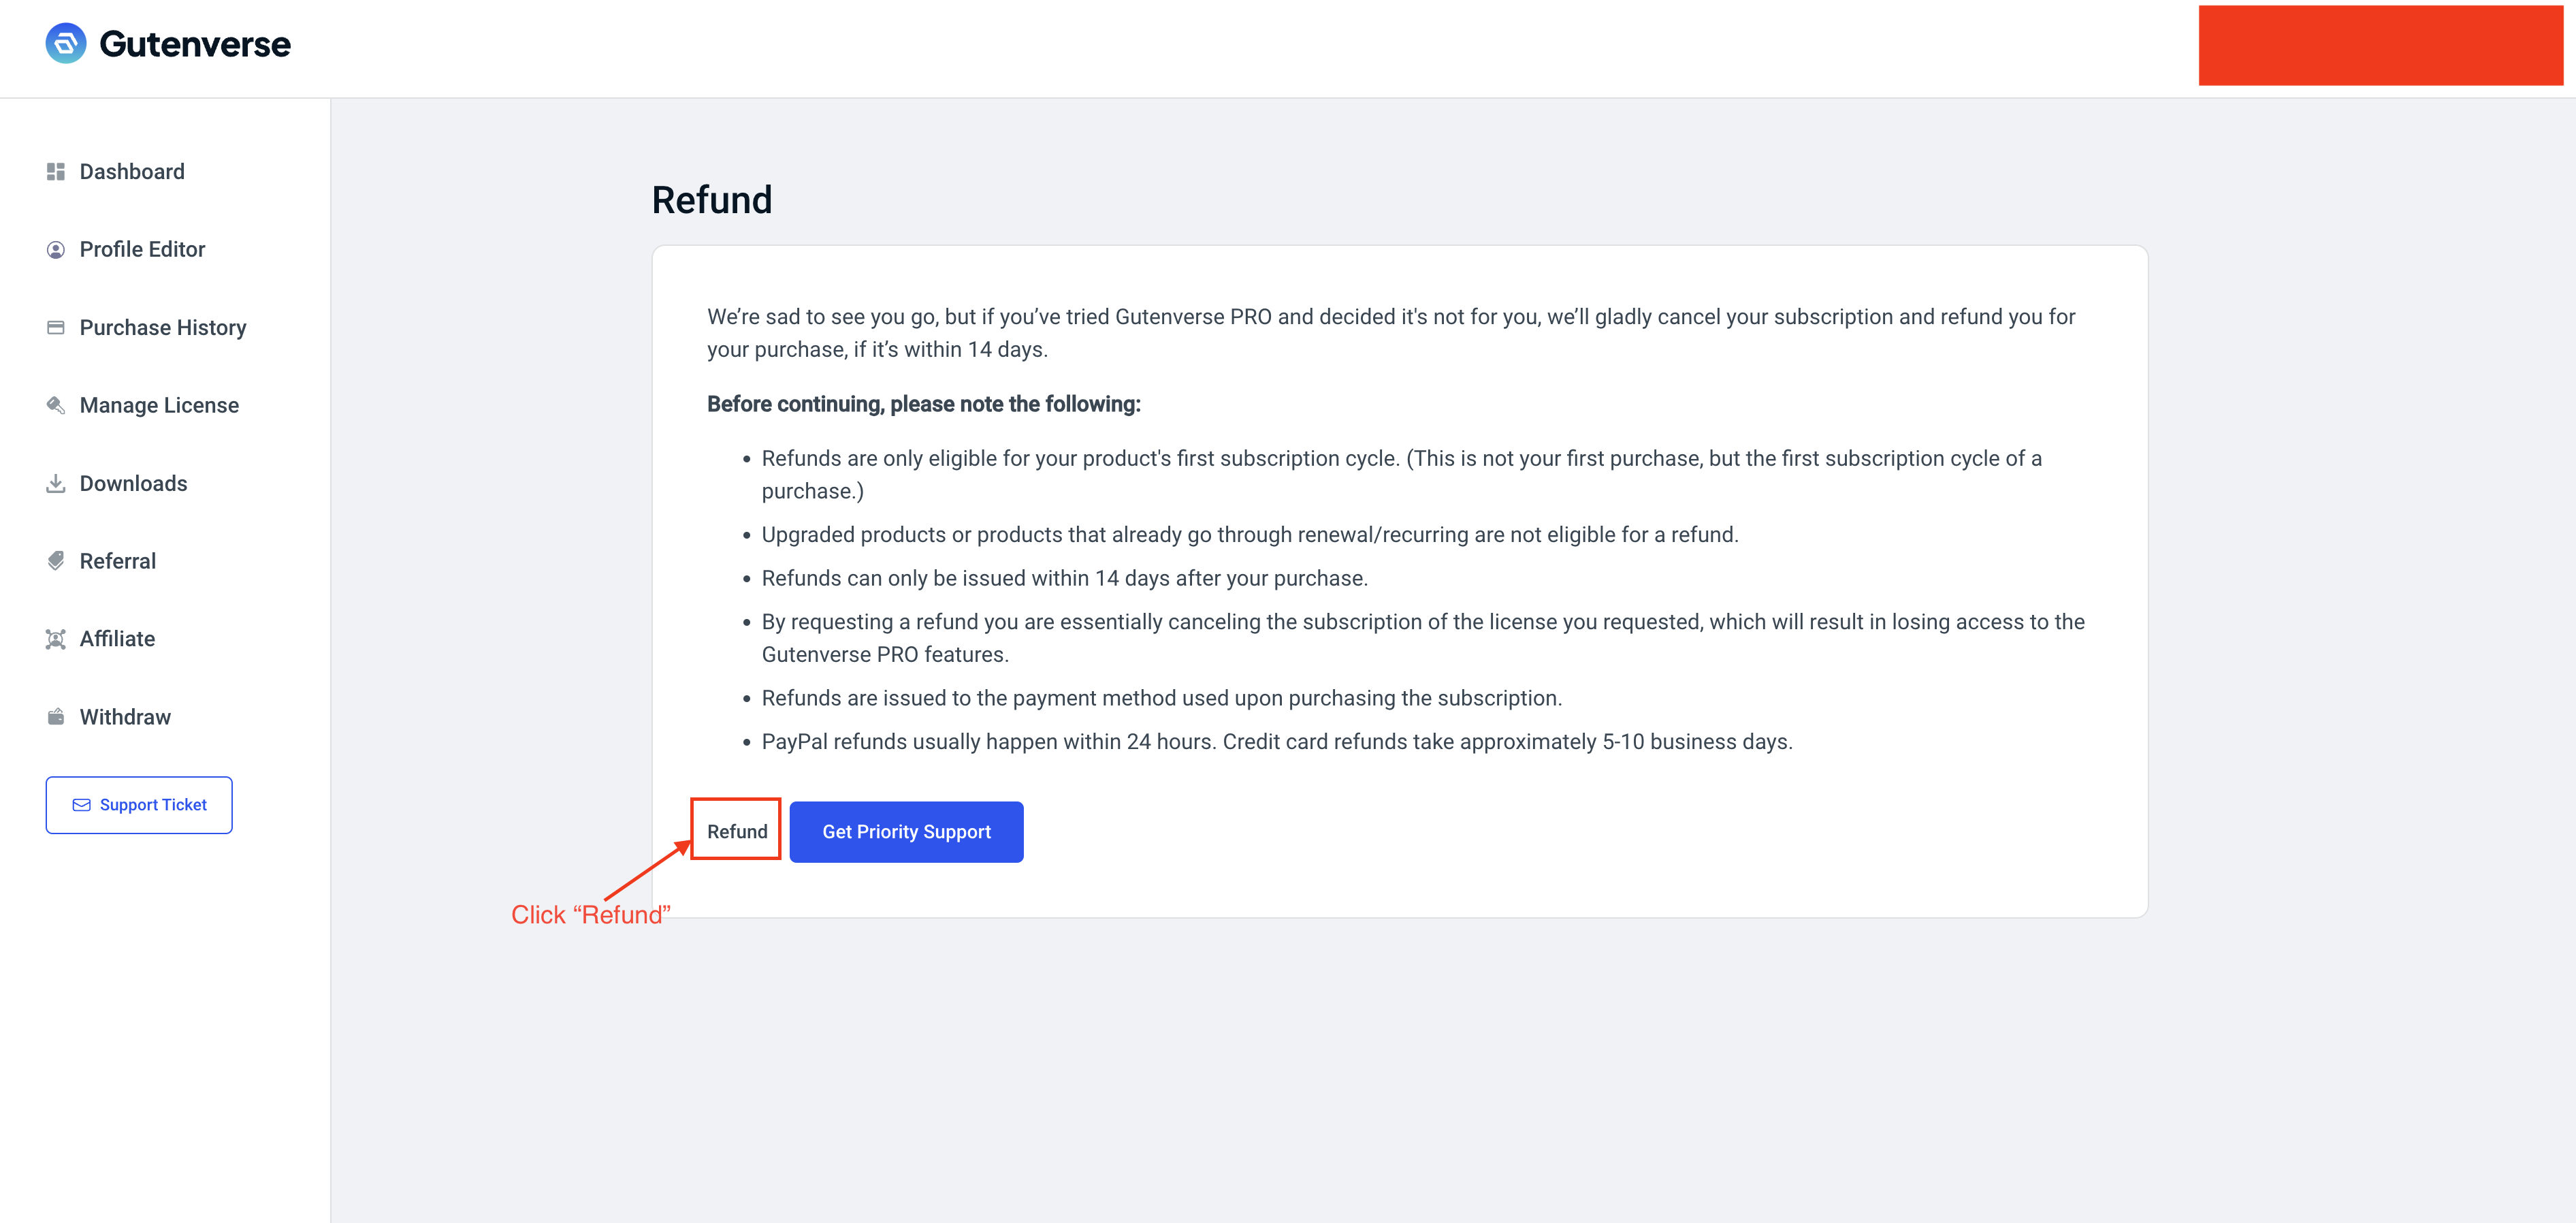Click the Dashboard grid icon
This screenshot has height=1223, width=2576.
click(56, 172)
